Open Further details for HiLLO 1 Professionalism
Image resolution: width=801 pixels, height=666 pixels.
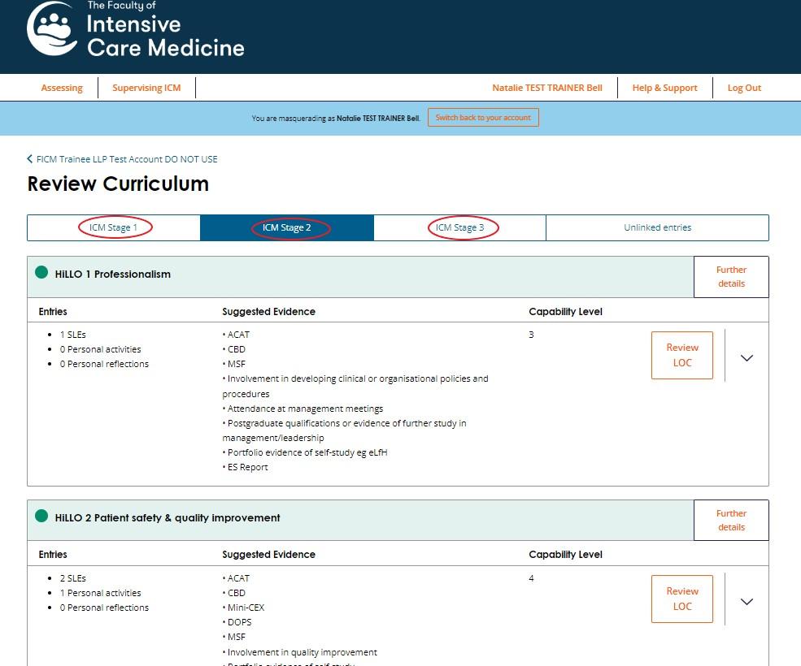point(731,277)
